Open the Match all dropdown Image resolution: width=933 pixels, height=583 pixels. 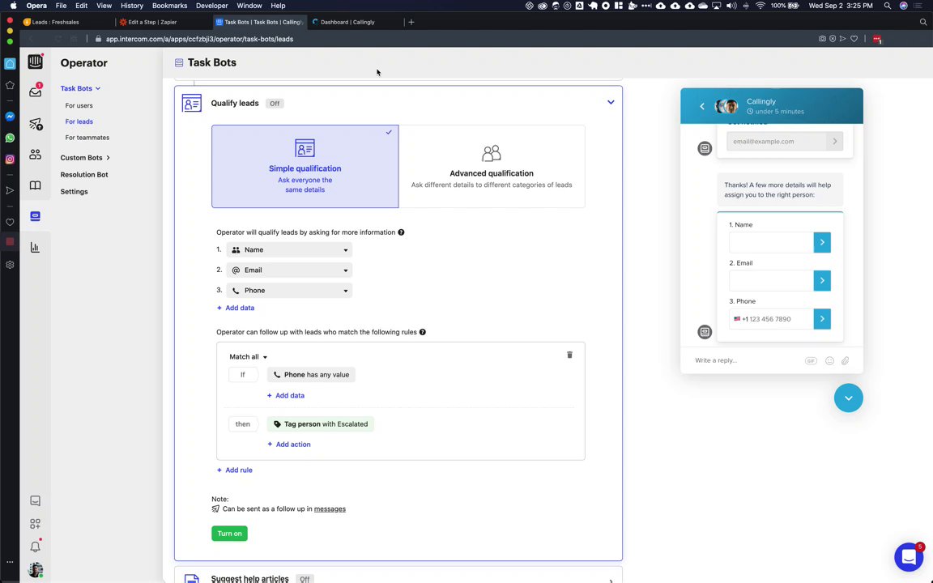click(248, 357)
